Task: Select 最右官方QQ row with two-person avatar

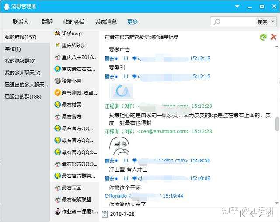Action: click(x=74, y=164)
